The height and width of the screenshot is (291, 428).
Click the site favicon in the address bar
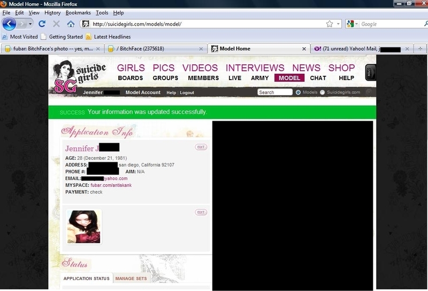coord(86,24)
